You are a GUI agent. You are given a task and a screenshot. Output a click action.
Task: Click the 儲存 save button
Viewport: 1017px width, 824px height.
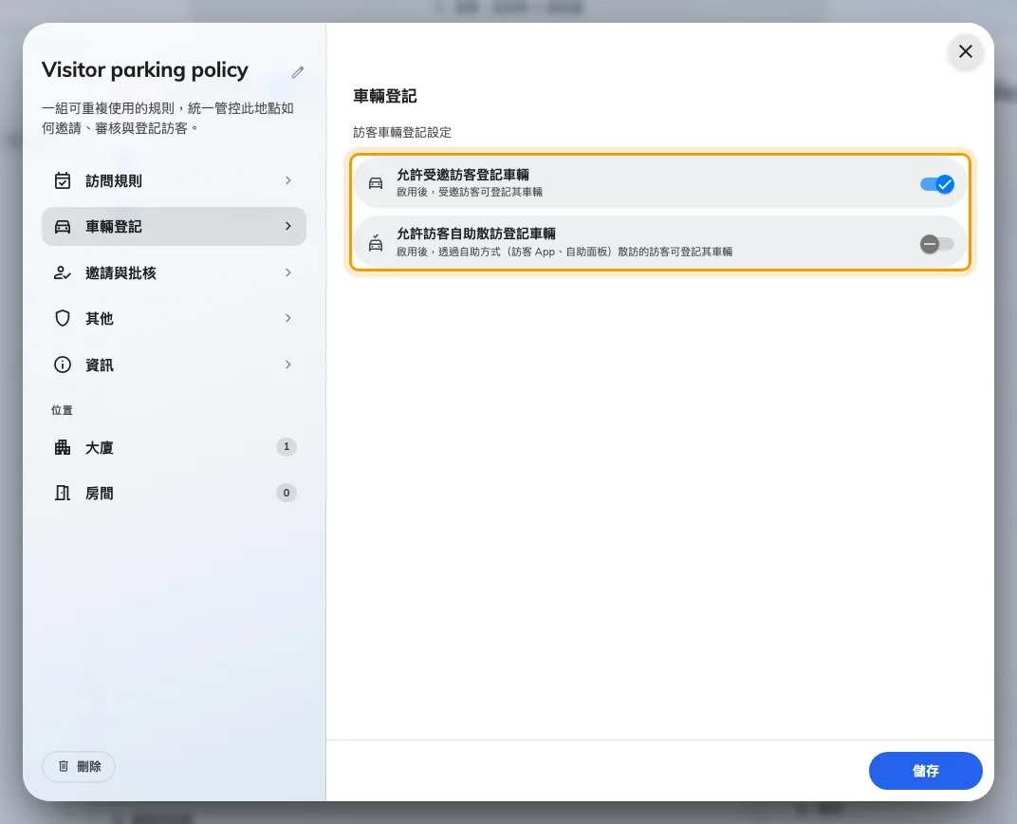[926, 771]
